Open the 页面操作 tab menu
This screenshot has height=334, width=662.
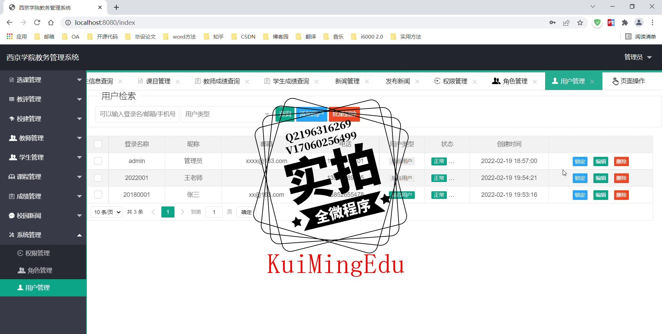tap(629, 81)
